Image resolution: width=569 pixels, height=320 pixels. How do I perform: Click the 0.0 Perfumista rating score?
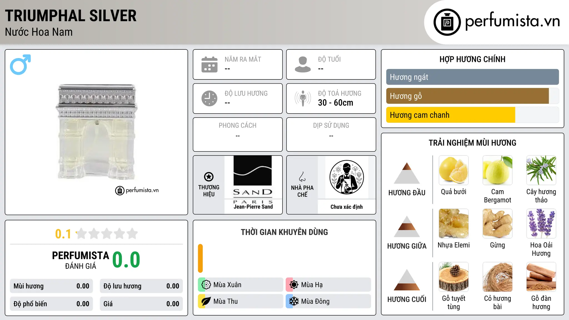tap(126, 260)
